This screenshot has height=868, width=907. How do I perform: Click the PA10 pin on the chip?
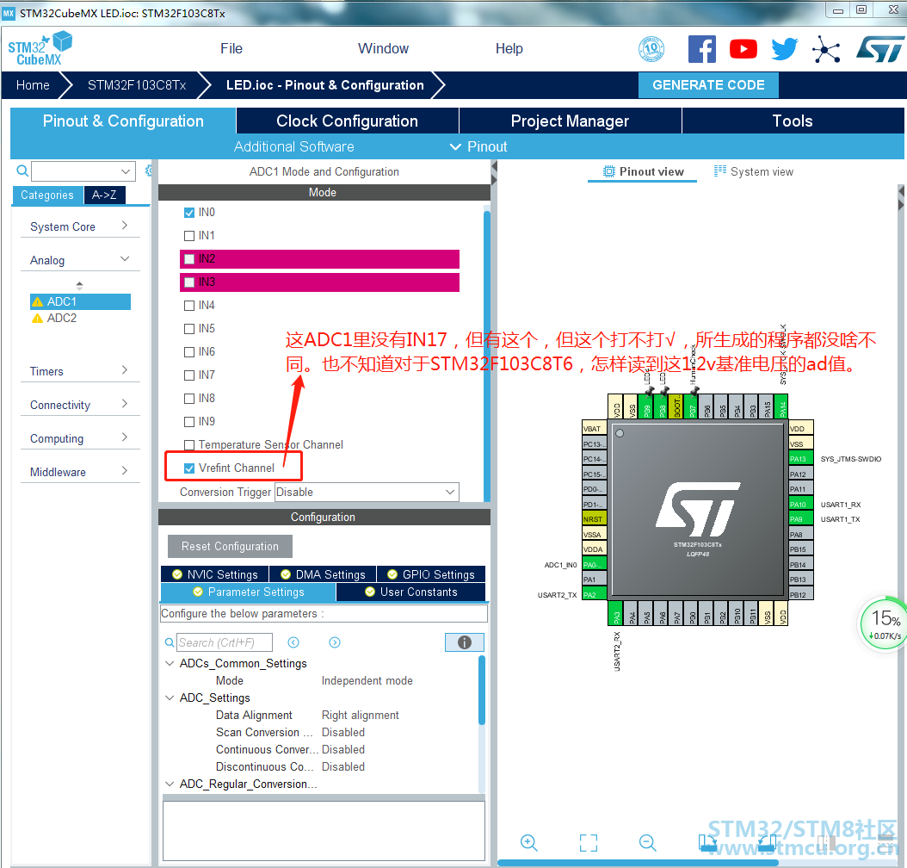pyautogui.click(x=800, y=504)
